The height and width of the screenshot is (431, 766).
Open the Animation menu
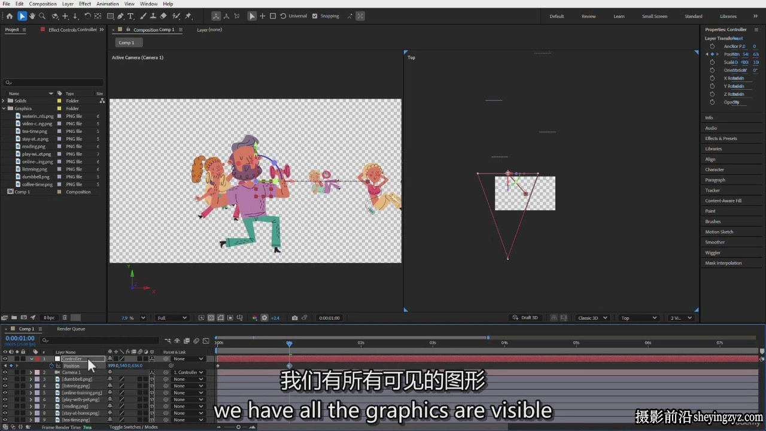click(x=108, y=4)
